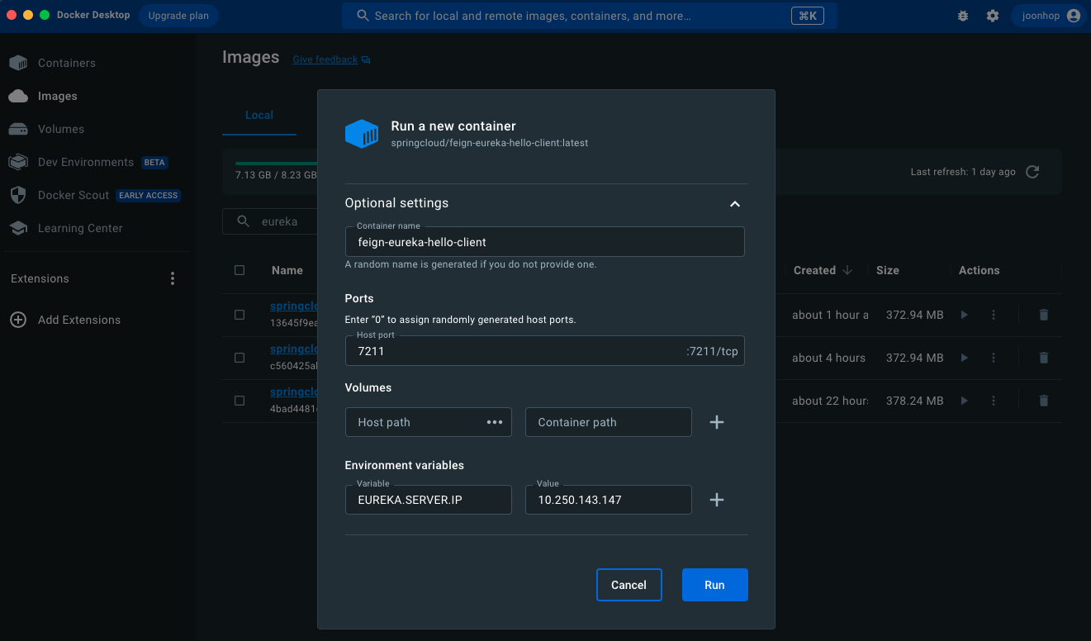Click the Learning Center graduation cap icon
Screen dimensions: 1091x641
click(18, 228)
